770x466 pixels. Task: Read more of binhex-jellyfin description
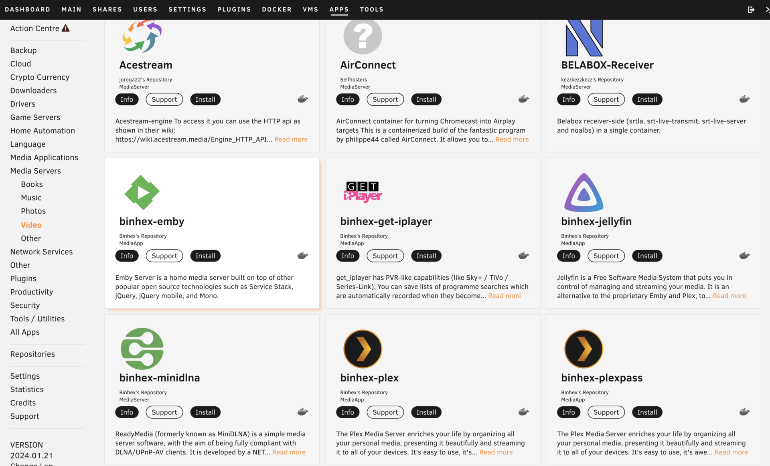coord(729,295)
